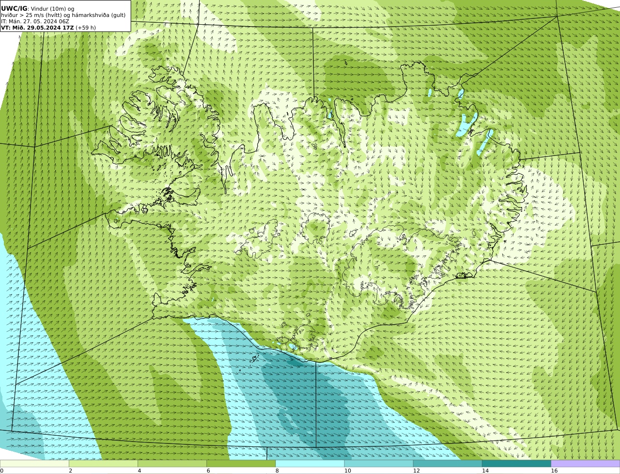The image size is (620, 474).
Task: Pick the light green 4–6 m/s legend swatch
Action: [x=172, y=463]
